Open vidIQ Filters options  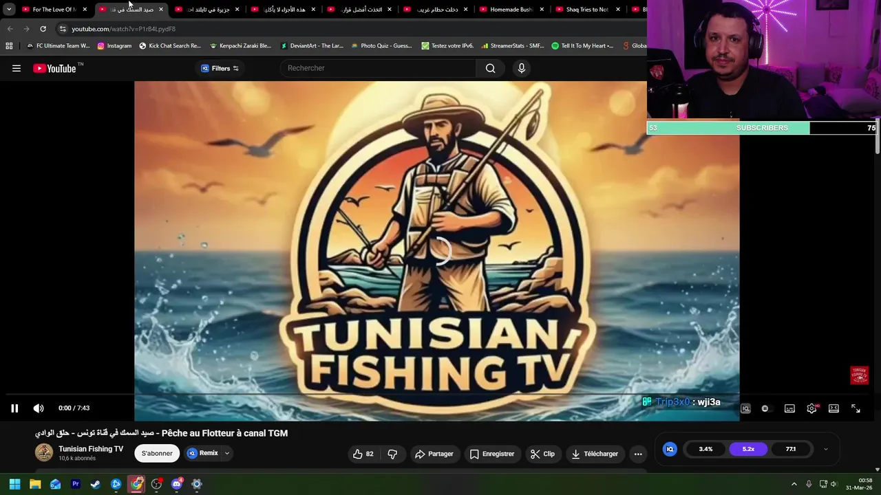[x=220, y=68]
